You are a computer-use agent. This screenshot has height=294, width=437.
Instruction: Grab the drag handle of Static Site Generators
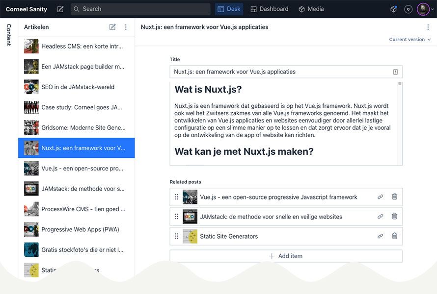[176, 236]
